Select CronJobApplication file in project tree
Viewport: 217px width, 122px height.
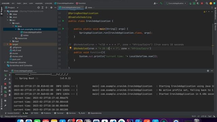point(33,32)
